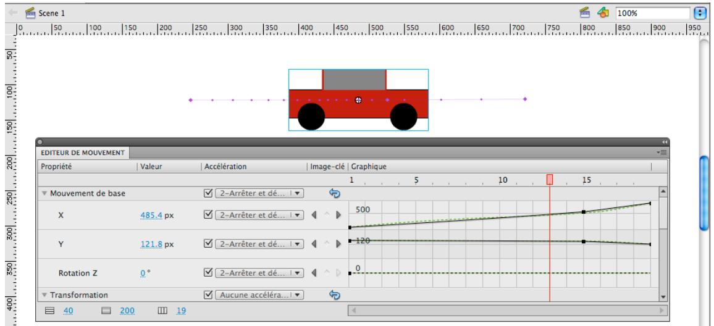Click the X curve keyframe near frame 15
This screenshot has width=714, height=326.
click(583, 212)
